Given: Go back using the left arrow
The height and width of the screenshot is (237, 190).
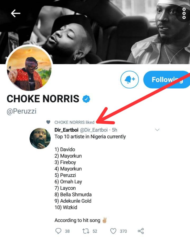Looking at the screenshot, I should coord(16,13).
